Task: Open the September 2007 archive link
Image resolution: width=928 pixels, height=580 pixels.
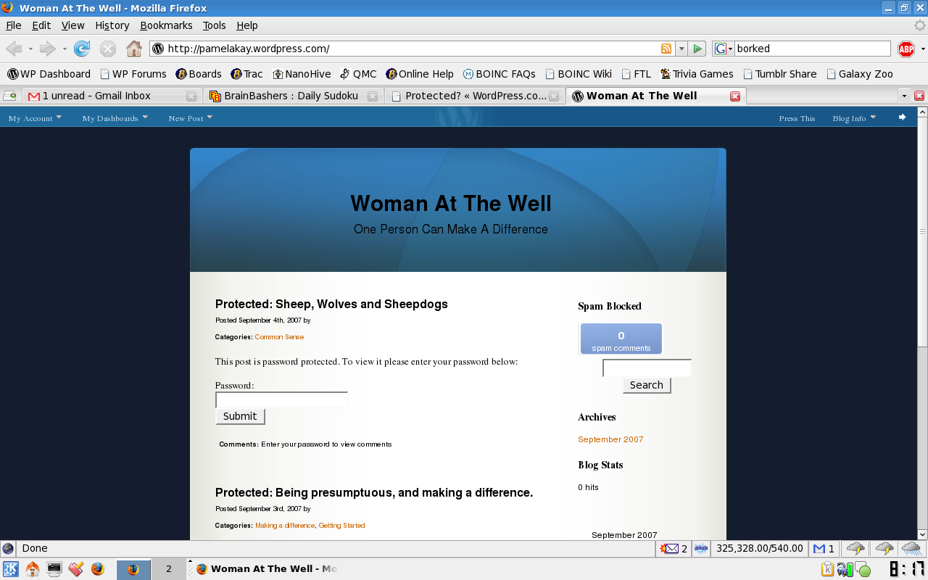Action: pyautogui.click(x=610, y=439)
